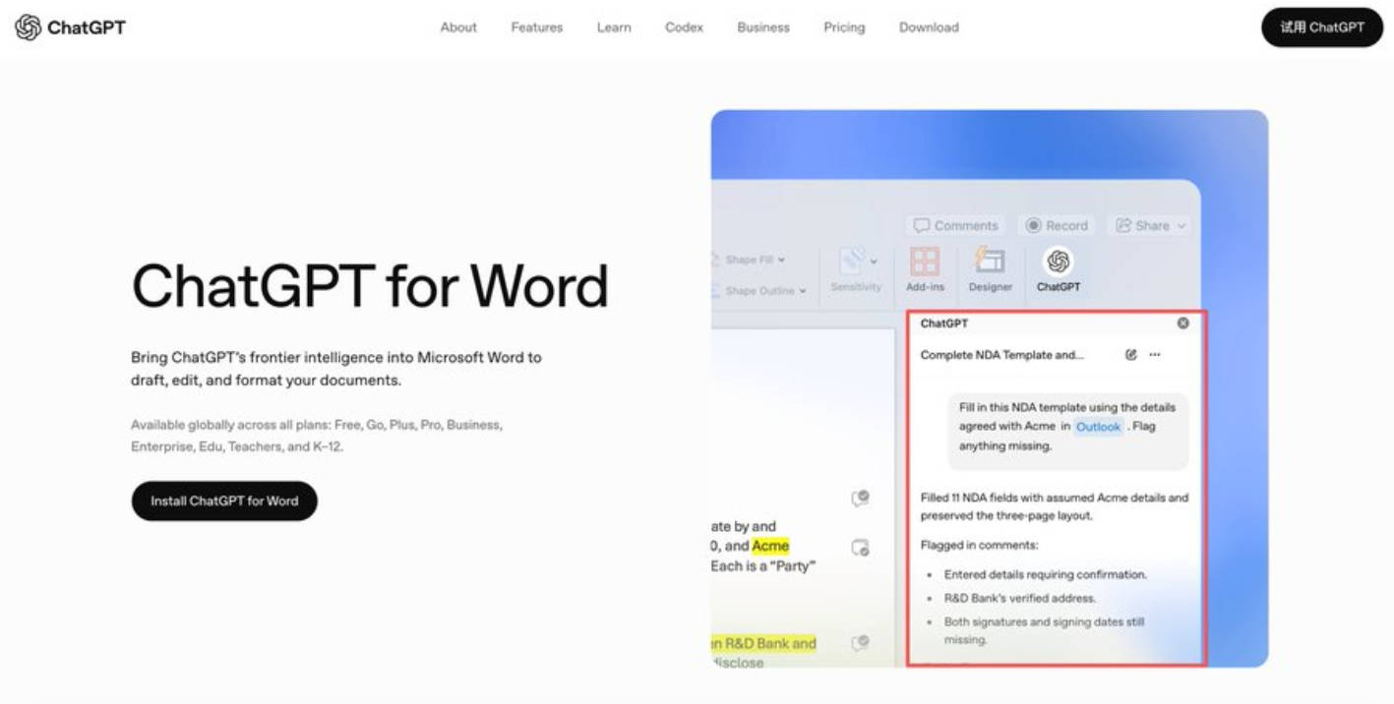Expand the Shape Outline dropdown
The height and width of the screenshot is (704, 1394).
758,291
